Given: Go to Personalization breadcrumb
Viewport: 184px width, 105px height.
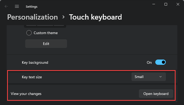Looking at the screenshot, I should click(x=32, y=17).
